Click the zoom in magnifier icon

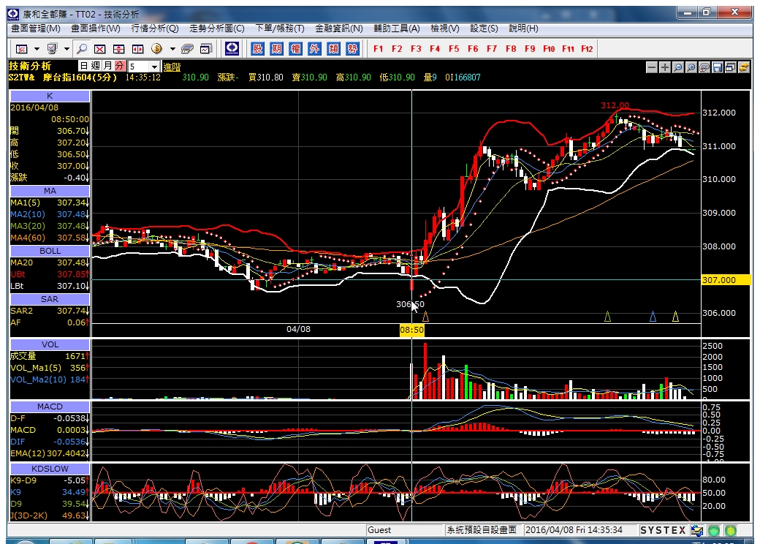click(x=691, y=67)
